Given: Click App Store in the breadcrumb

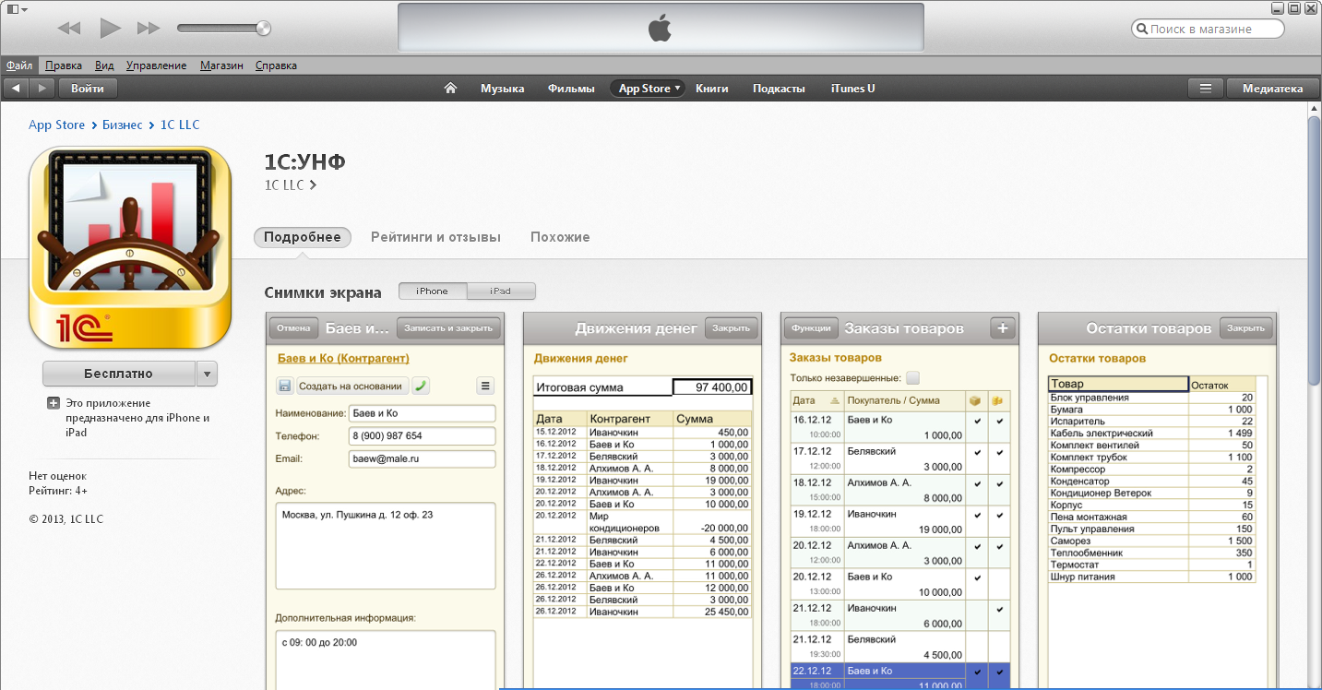Looking at the screenshot, I should [x=56, y=125].
